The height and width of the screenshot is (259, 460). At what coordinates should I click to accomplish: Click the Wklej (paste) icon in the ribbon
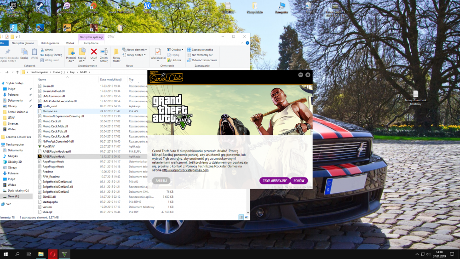(34, 54)
